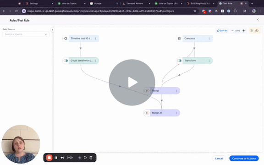Pause the recording
264x165 pixels.
click(x=56, y=158)
